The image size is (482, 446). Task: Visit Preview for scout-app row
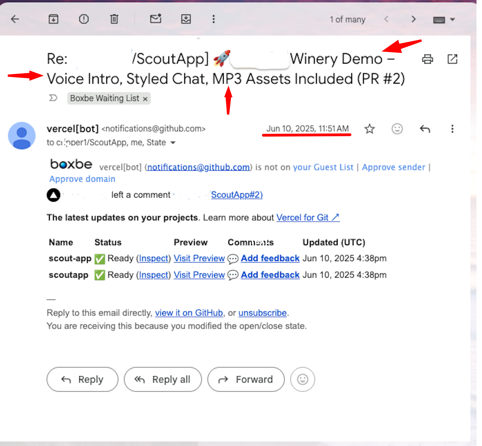click(x=199, y=258)
